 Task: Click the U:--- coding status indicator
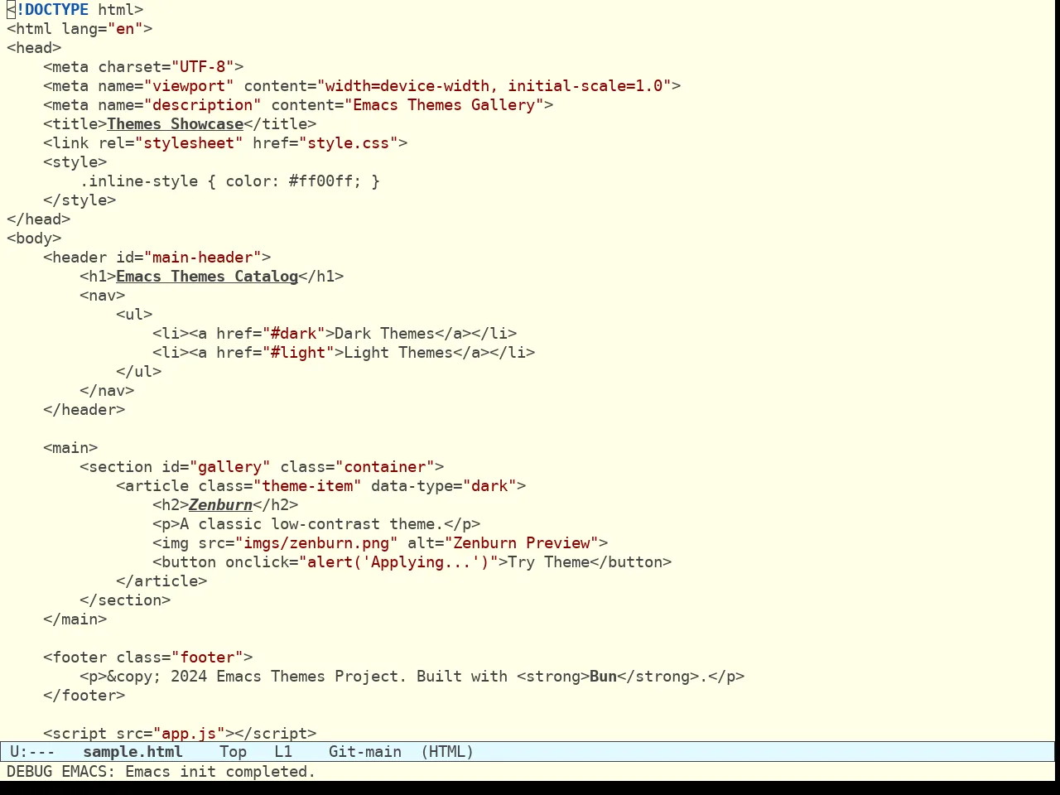pyautogui.click(x=32, y=752)
